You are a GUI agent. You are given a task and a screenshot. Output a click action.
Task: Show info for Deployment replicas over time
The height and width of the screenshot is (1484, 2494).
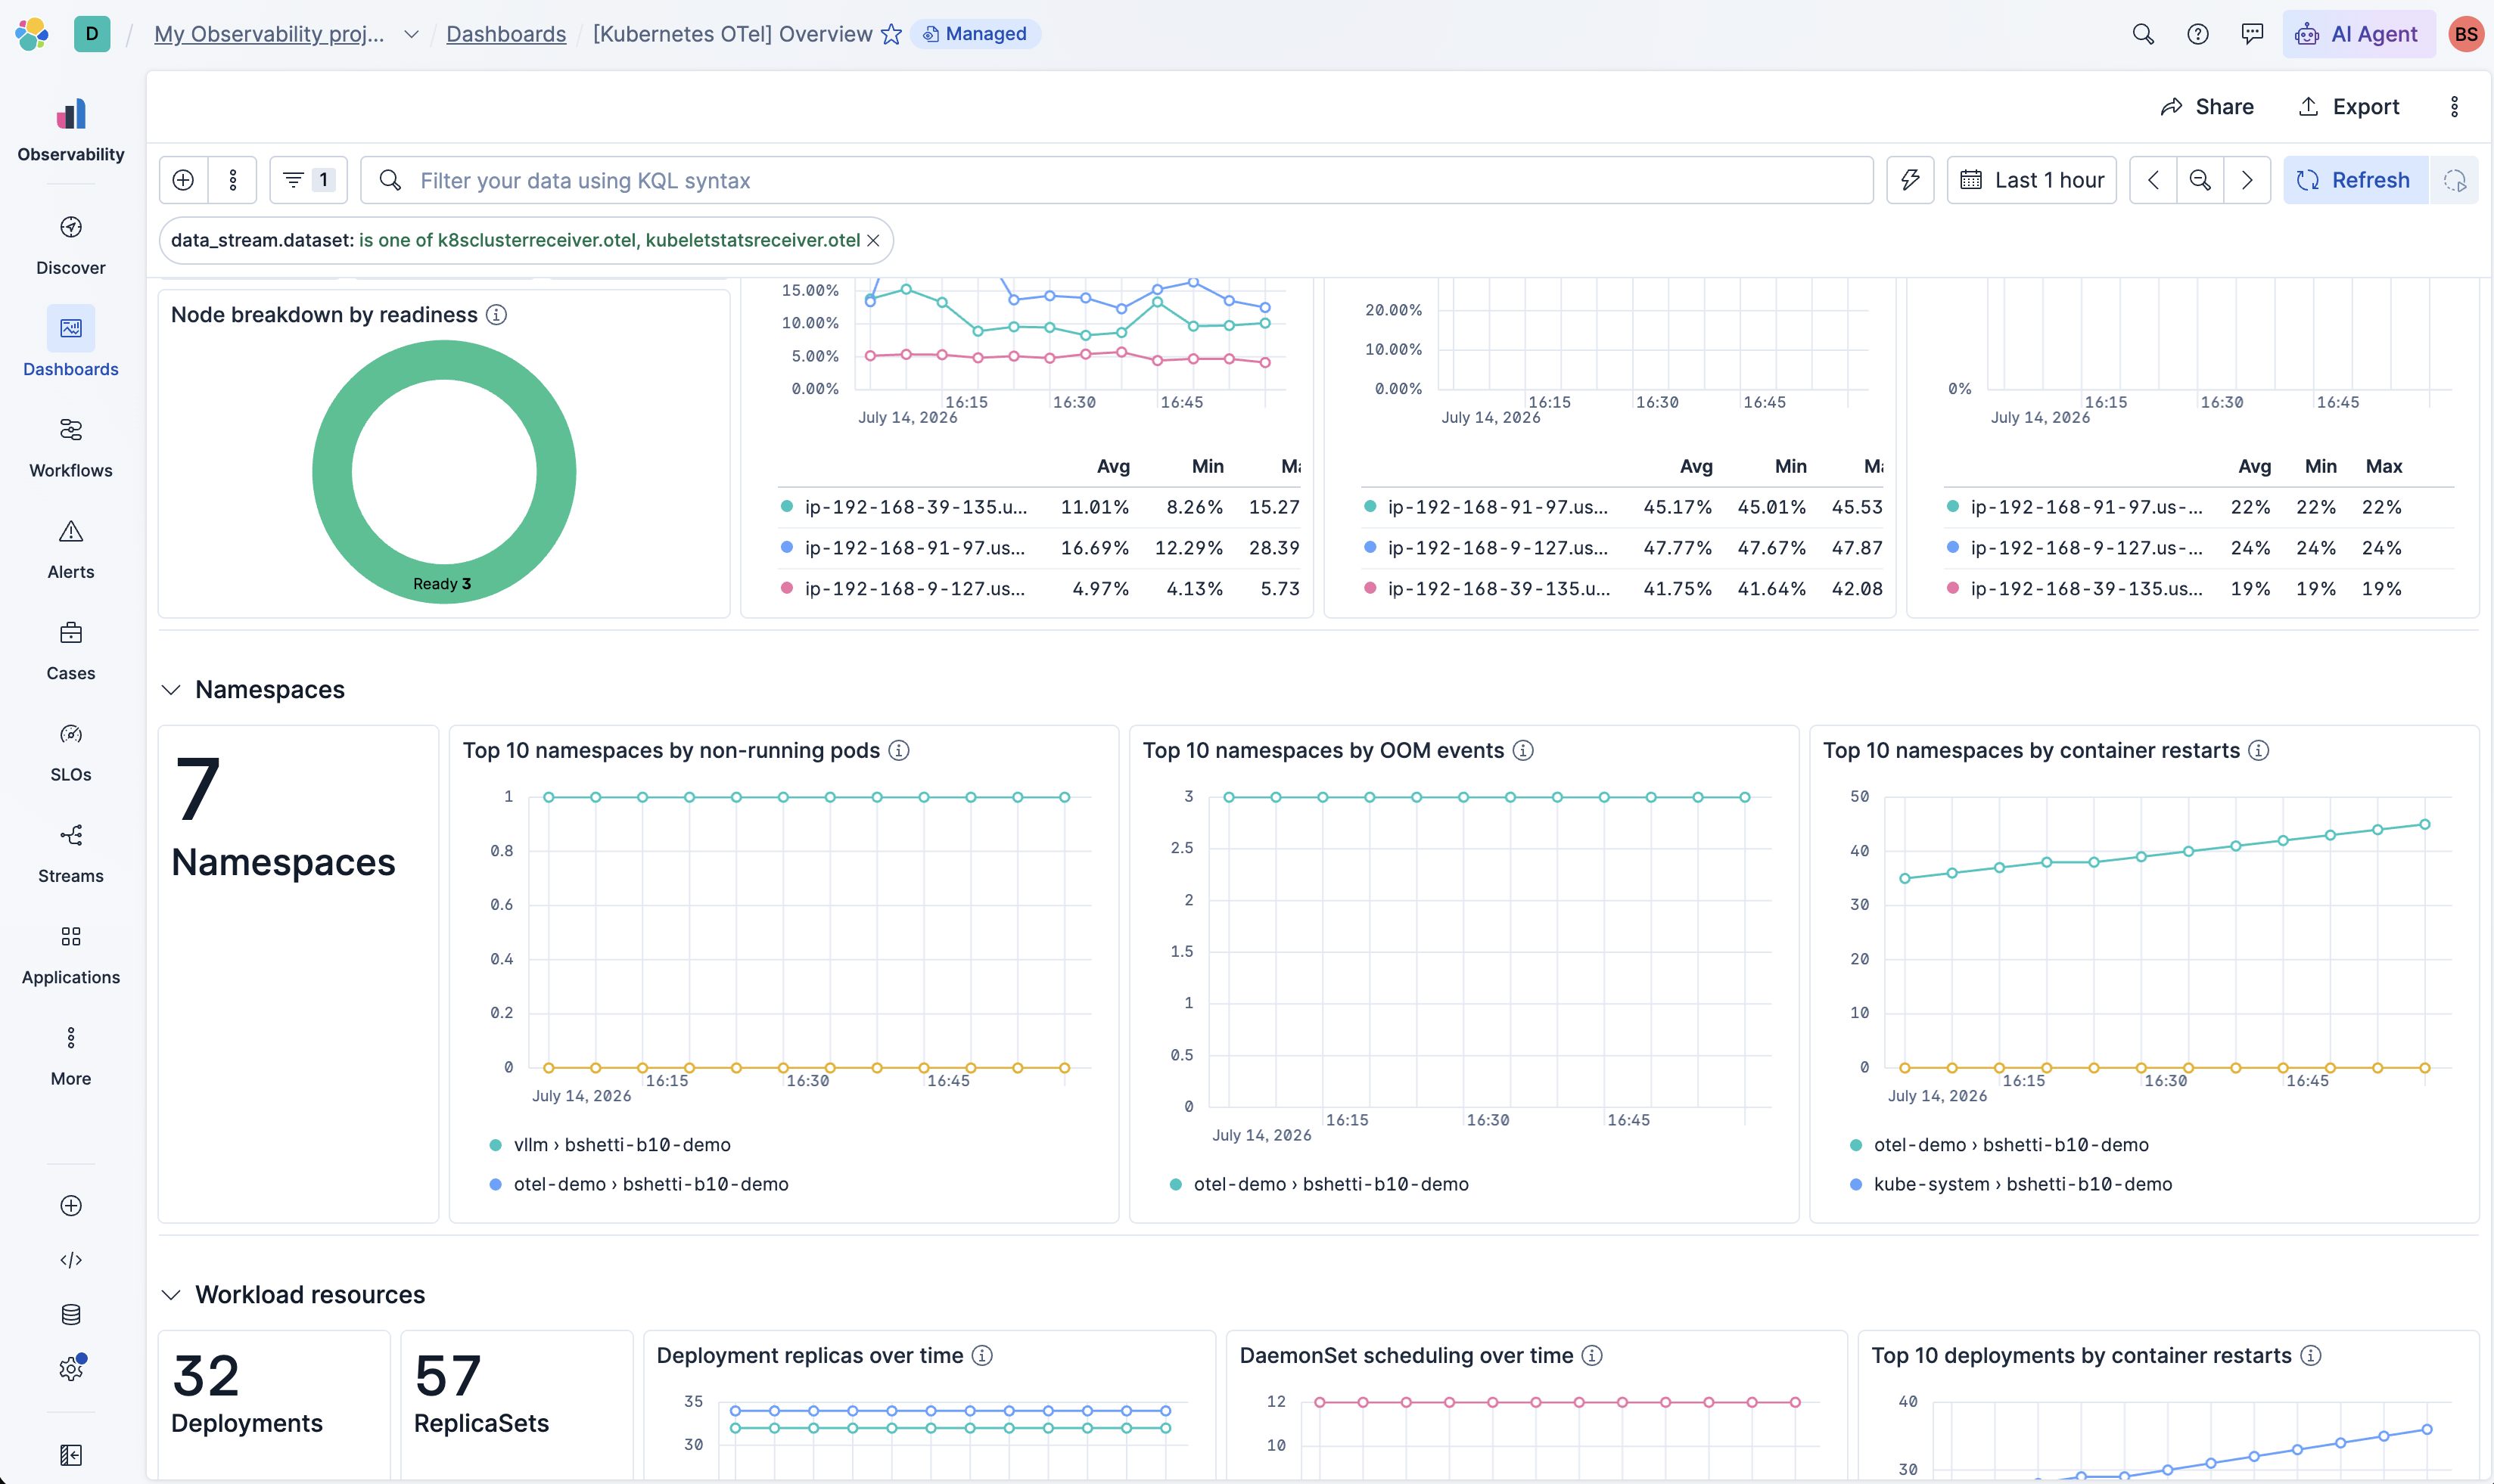[982, 1356]
